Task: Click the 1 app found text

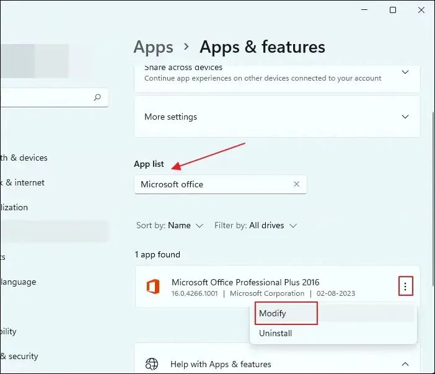Action: pyautogui.click(x=157, y=255)
